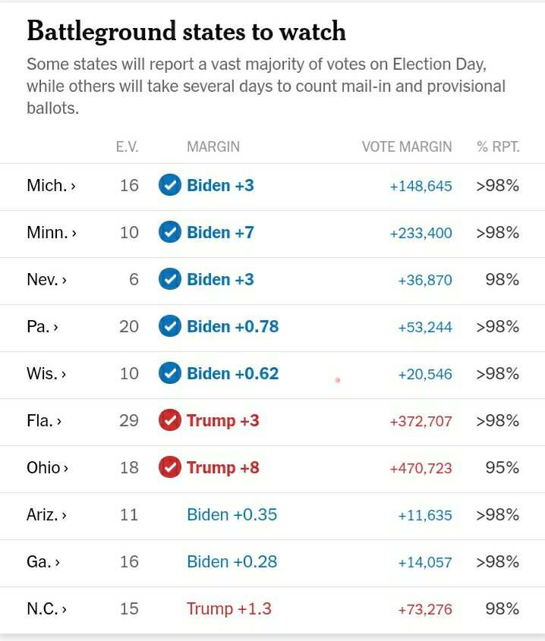This screenshot has width=545, height=641.
Task: Click the E.V. column header
Action: coord(127,147)
